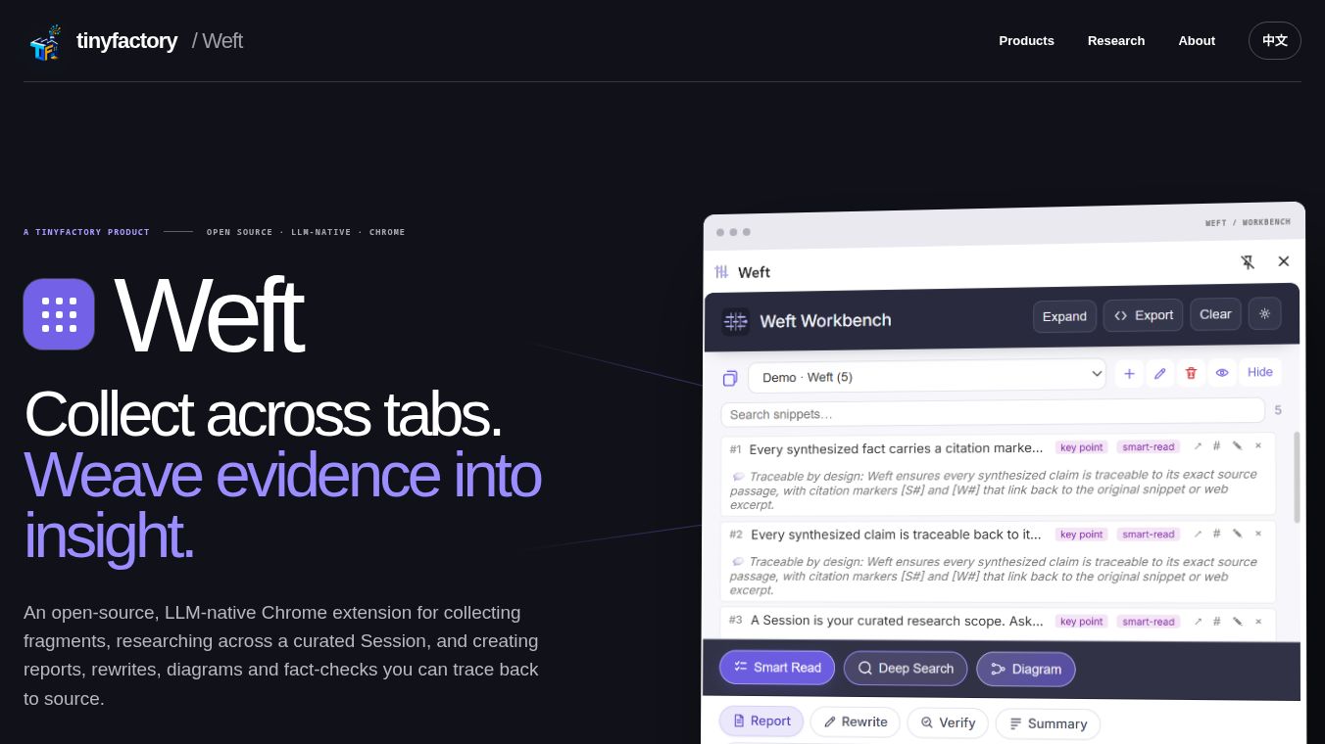Select the Summary tab
The image size is (1325, 744).
click(x=1048, y=724)
